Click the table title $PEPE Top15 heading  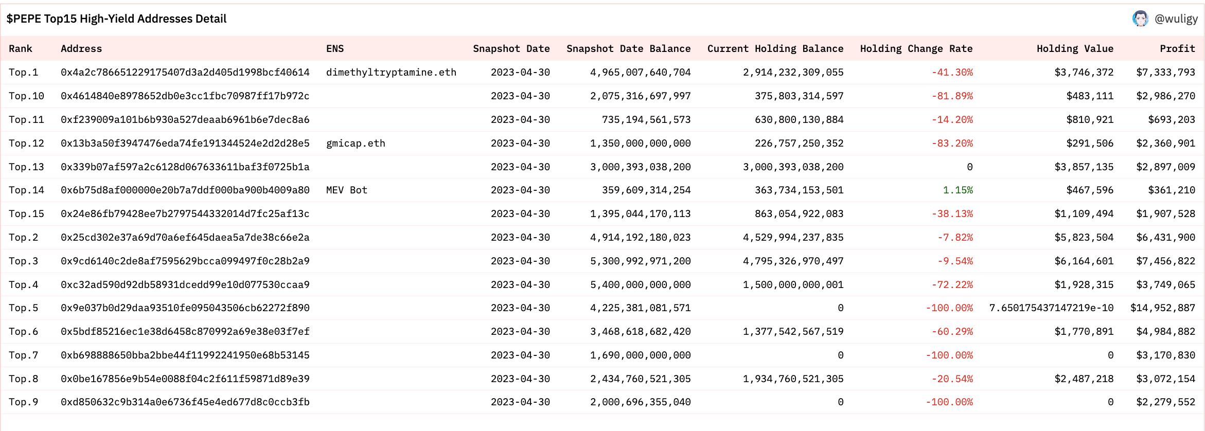pos(116,19)
